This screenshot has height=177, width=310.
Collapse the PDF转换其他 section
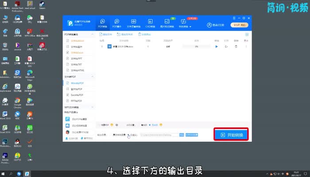pyautogui.click(x=92, y=34)
